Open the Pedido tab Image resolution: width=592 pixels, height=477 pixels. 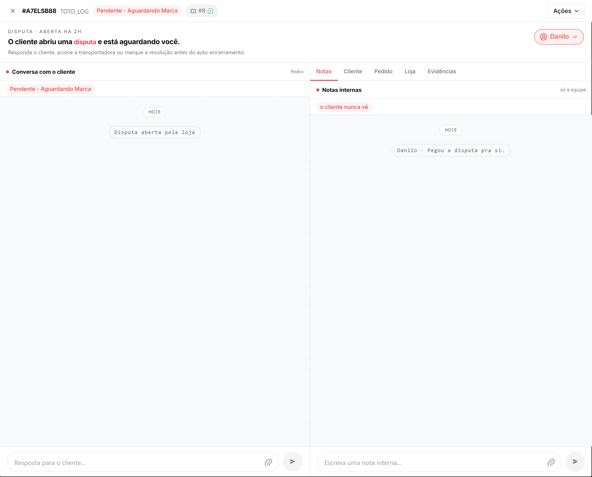point(383,72)
